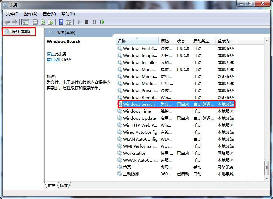Restart the service with the green restart icon
The height and width of the screenshot is (199, 273).
tap(102, 22)
